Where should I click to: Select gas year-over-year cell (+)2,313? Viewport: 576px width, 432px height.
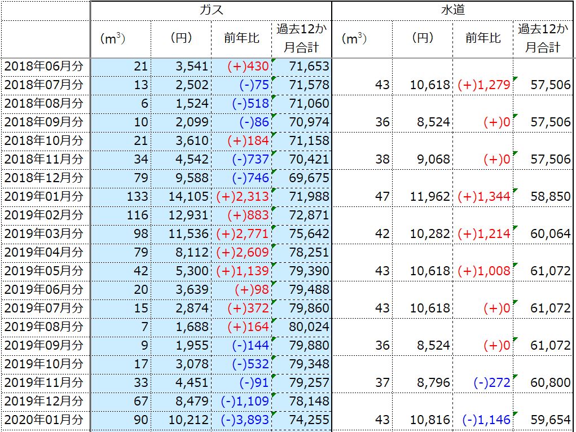[x=241, y=197]
